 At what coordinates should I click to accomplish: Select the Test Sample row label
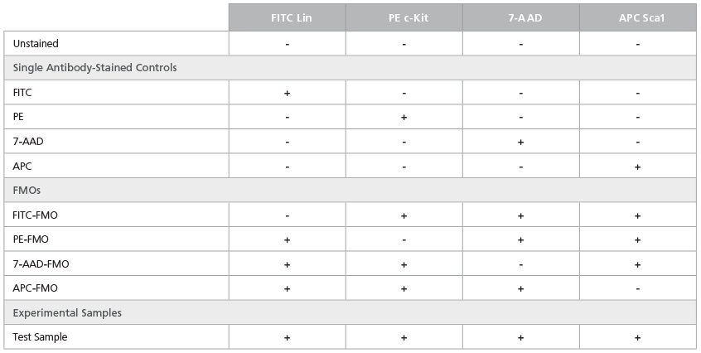(40, 337)
